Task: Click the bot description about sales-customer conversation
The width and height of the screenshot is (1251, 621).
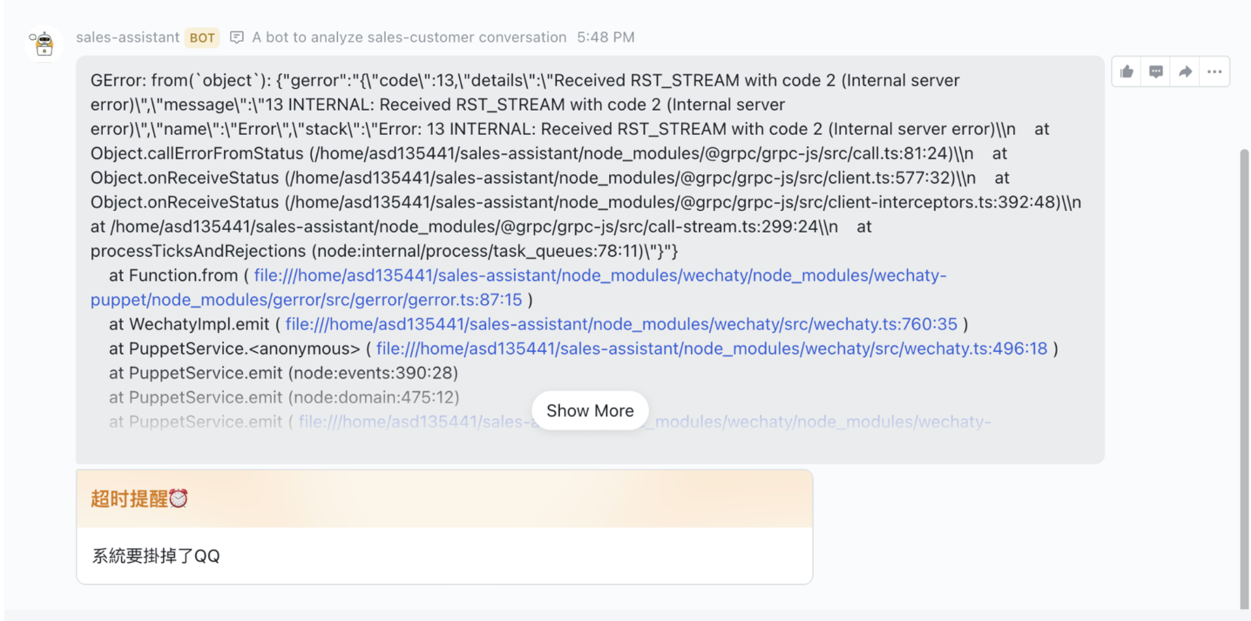Action: 409,37
